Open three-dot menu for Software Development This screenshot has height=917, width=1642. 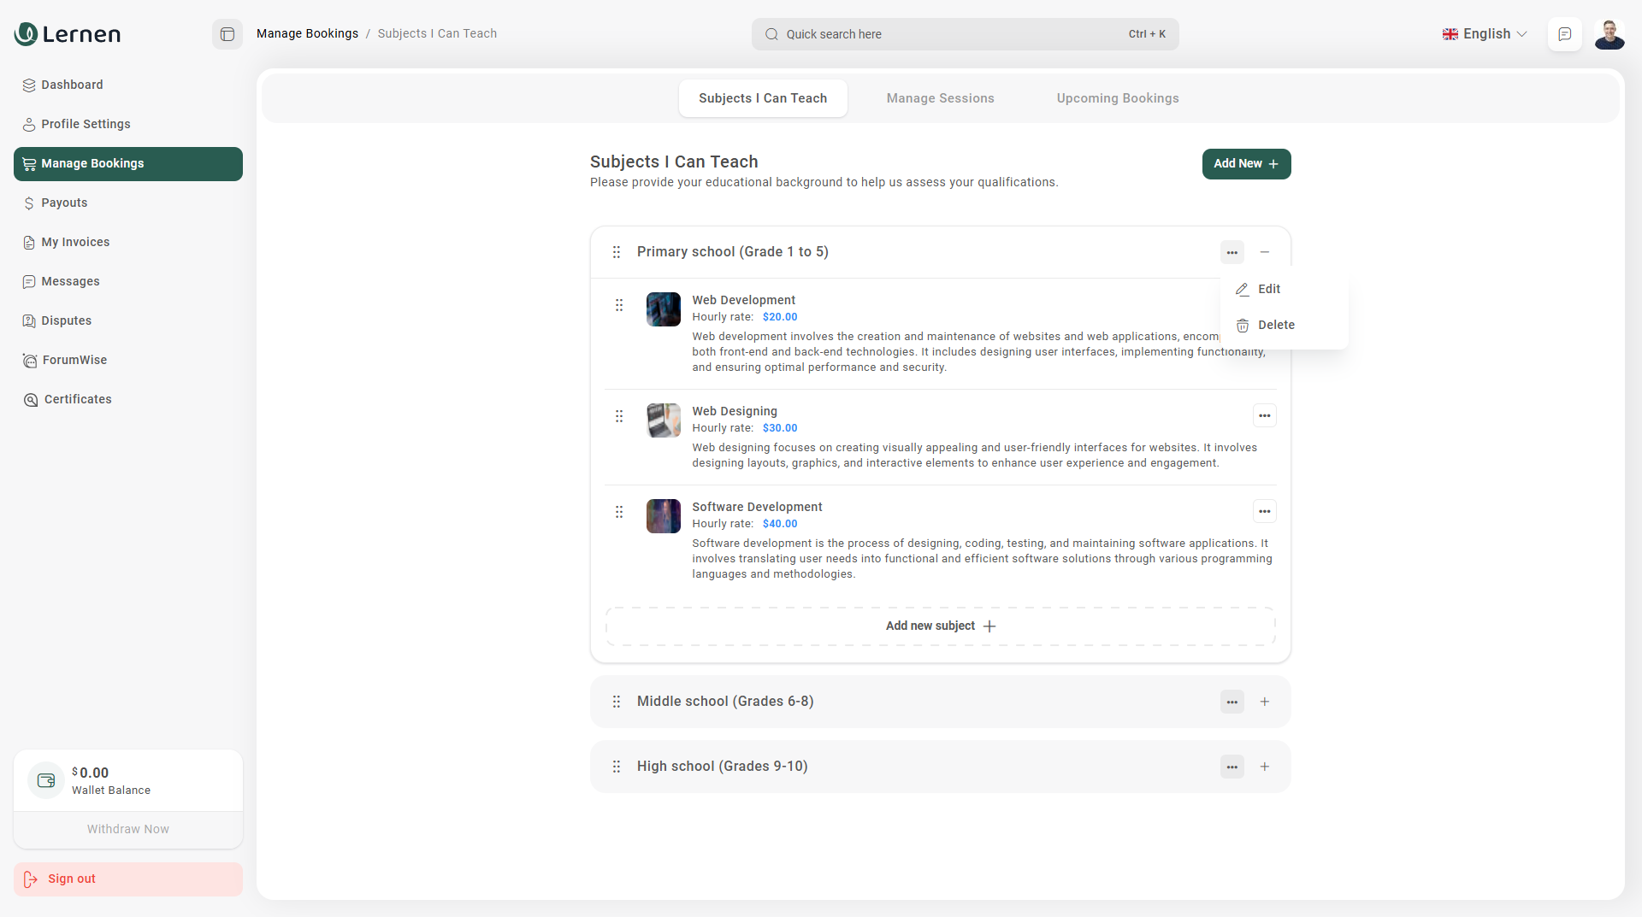click(1264, 512)
